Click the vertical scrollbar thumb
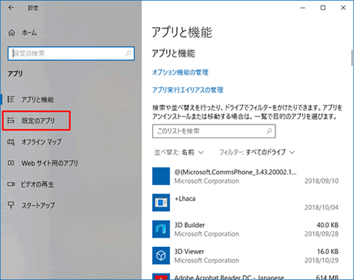 pyautogui.click(x=352, y=58)
